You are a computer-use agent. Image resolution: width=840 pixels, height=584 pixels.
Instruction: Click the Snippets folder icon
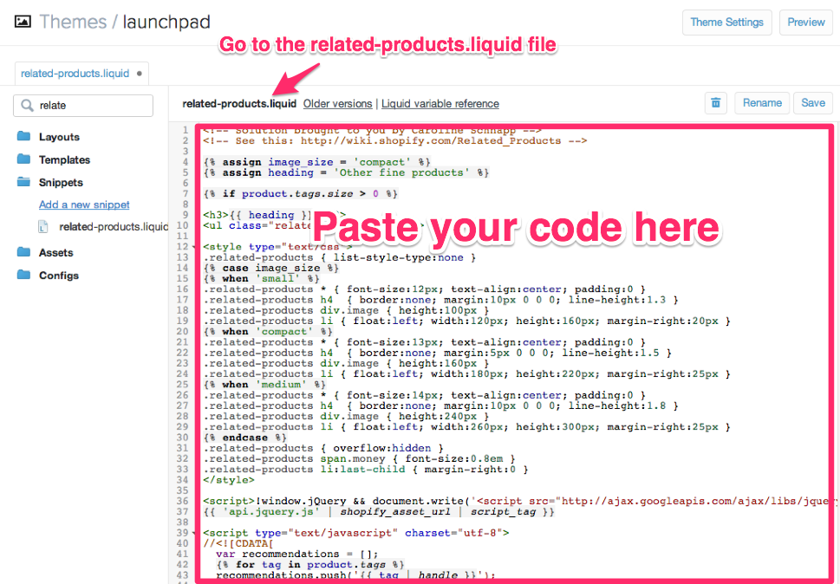click(23, 182)
